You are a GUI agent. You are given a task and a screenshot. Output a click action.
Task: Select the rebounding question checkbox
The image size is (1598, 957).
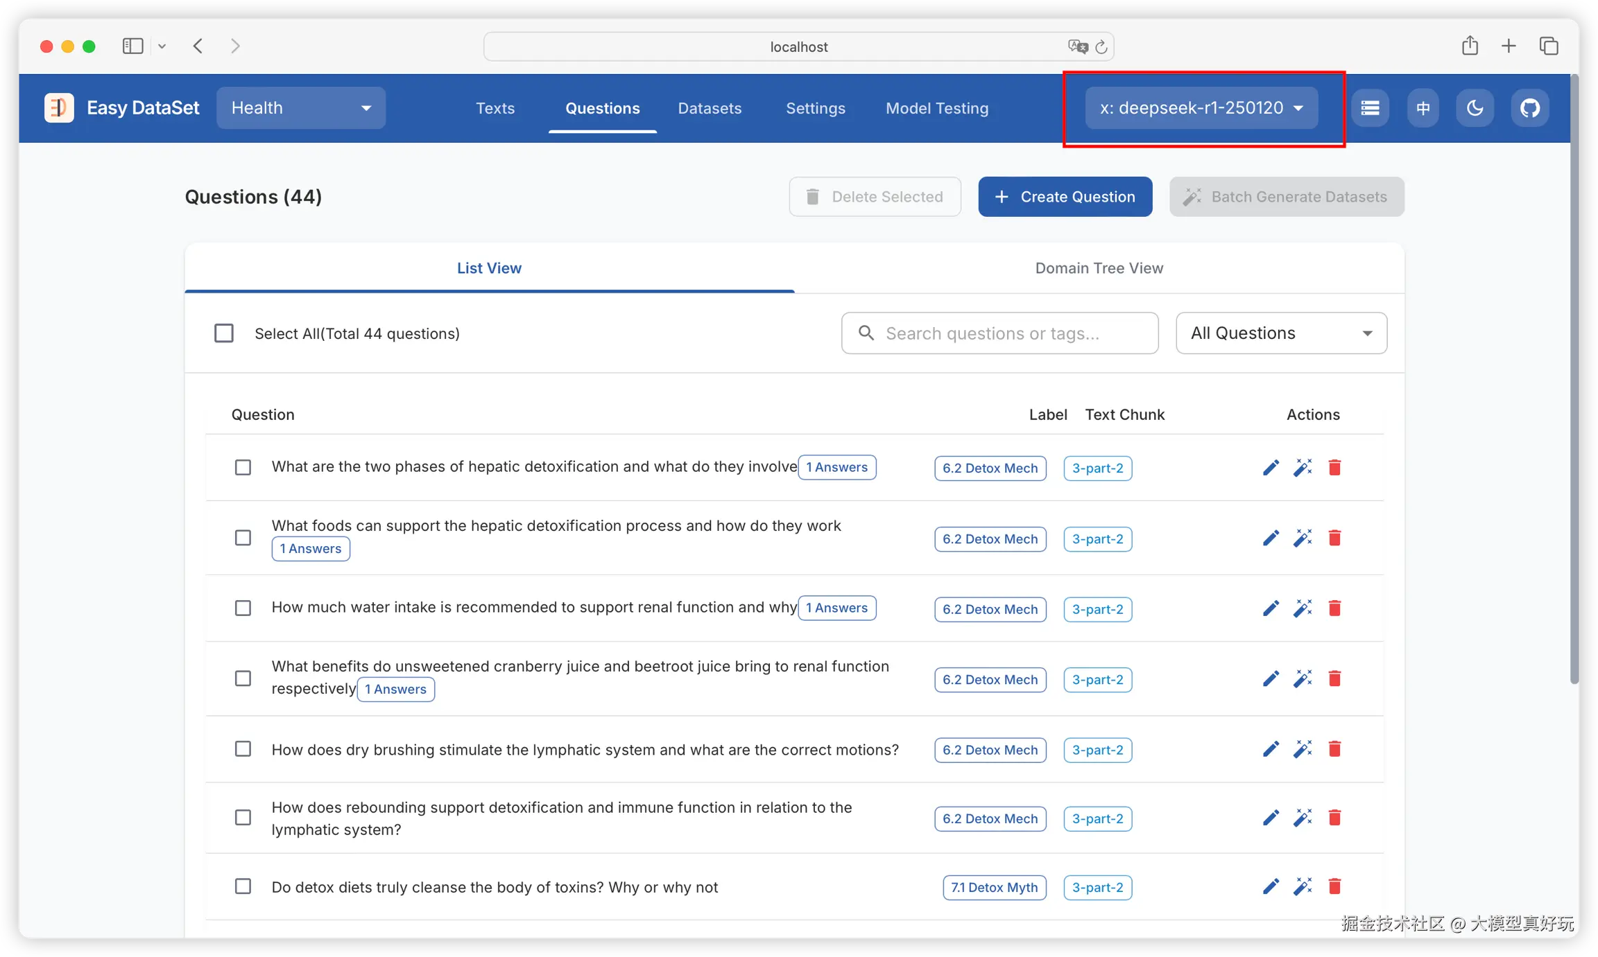tap(243, 818)
